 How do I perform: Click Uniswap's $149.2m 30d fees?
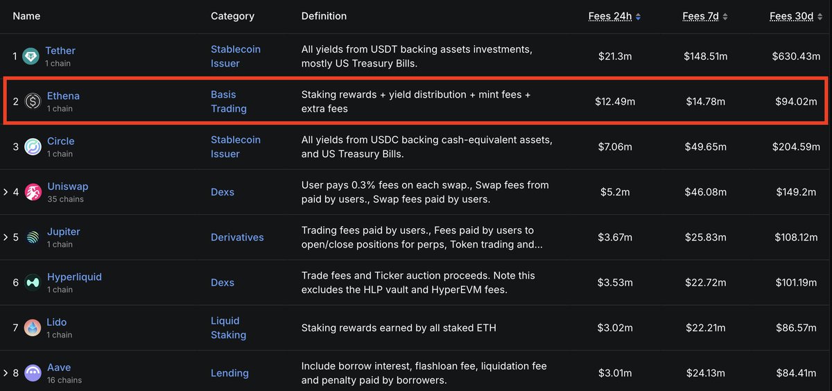click(796, 192)
